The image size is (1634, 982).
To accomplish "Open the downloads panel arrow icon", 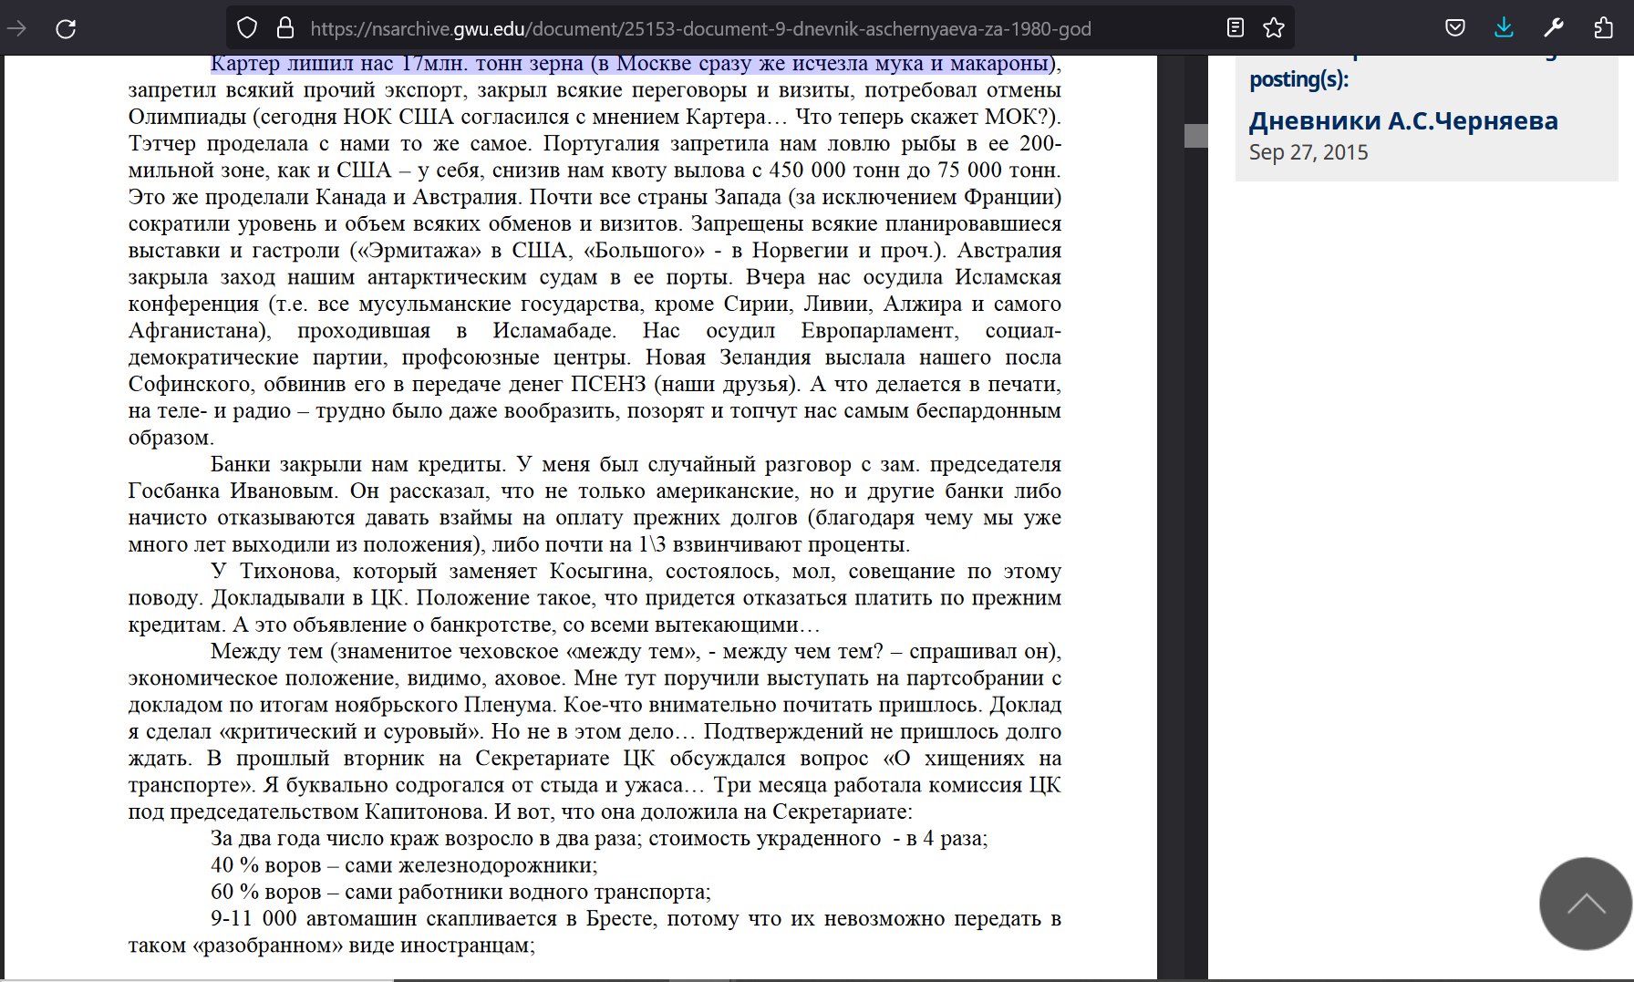I will pyautogui.click(x=1505, y=28).
